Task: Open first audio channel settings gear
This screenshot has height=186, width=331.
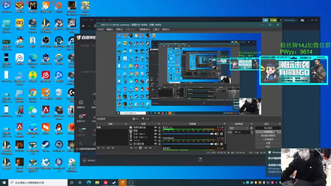Action: click(x=221, y=134)
